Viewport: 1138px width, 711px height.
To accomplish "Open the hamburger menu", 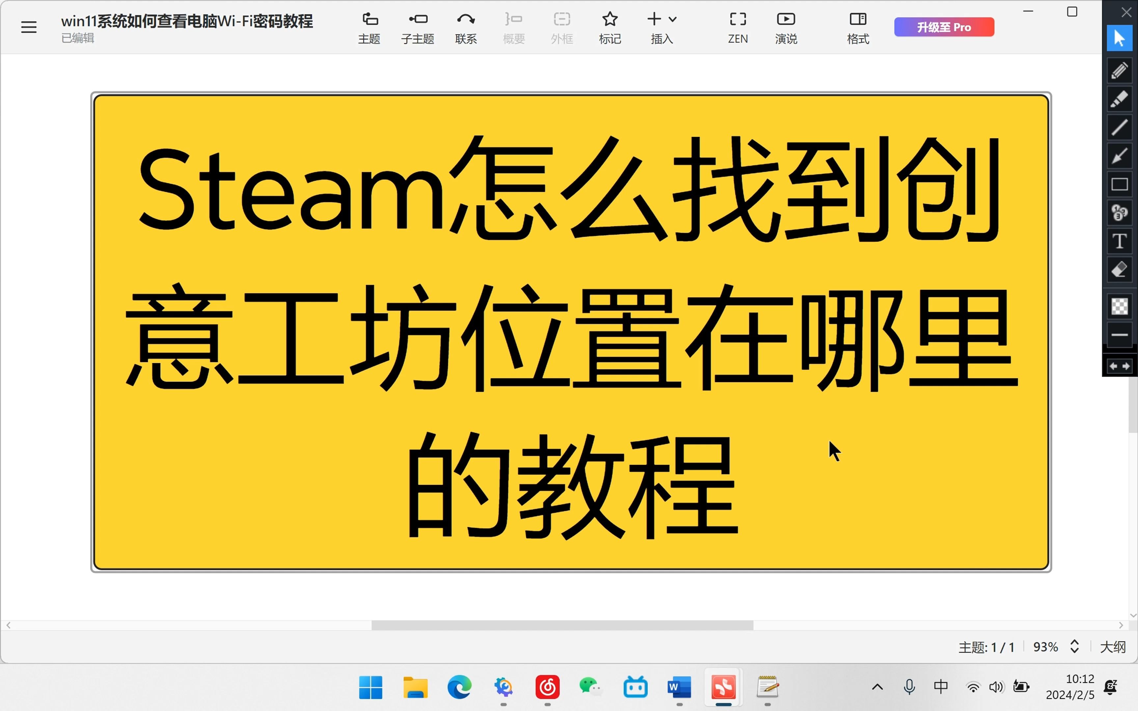I will pyautogui.click(x=29, y=27).
